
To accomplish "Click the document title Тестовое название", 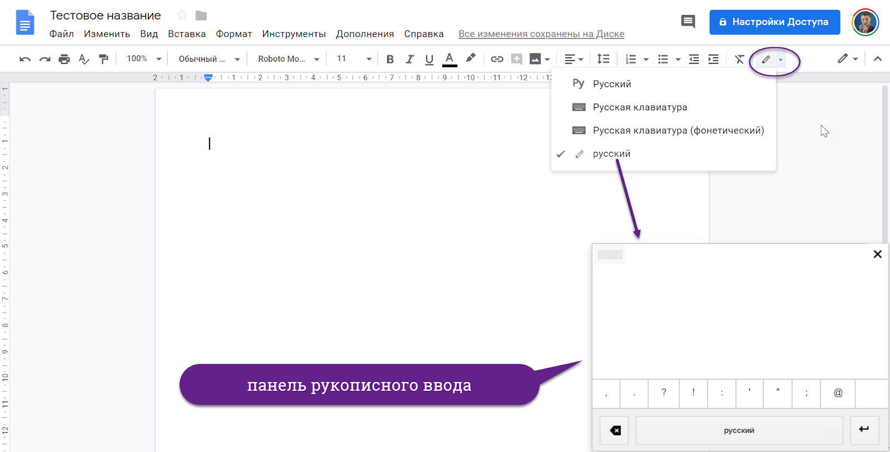I will pos(106,16).
